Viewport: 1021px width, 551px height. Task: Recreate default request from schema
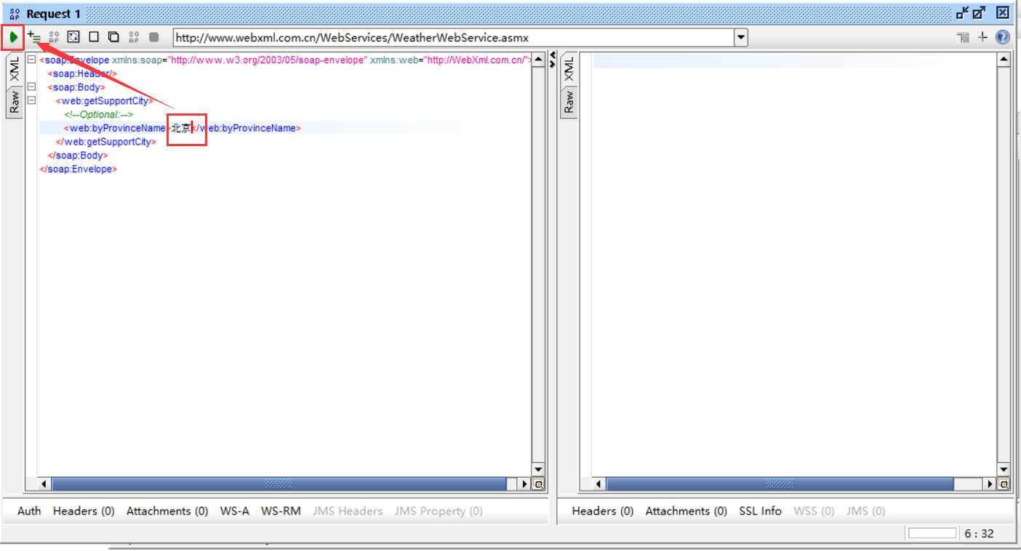click(x=73, y=36)
